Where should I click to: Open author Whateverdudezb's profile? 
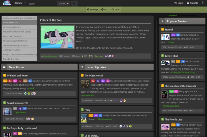pyautogui.click(x=171, y=106)
